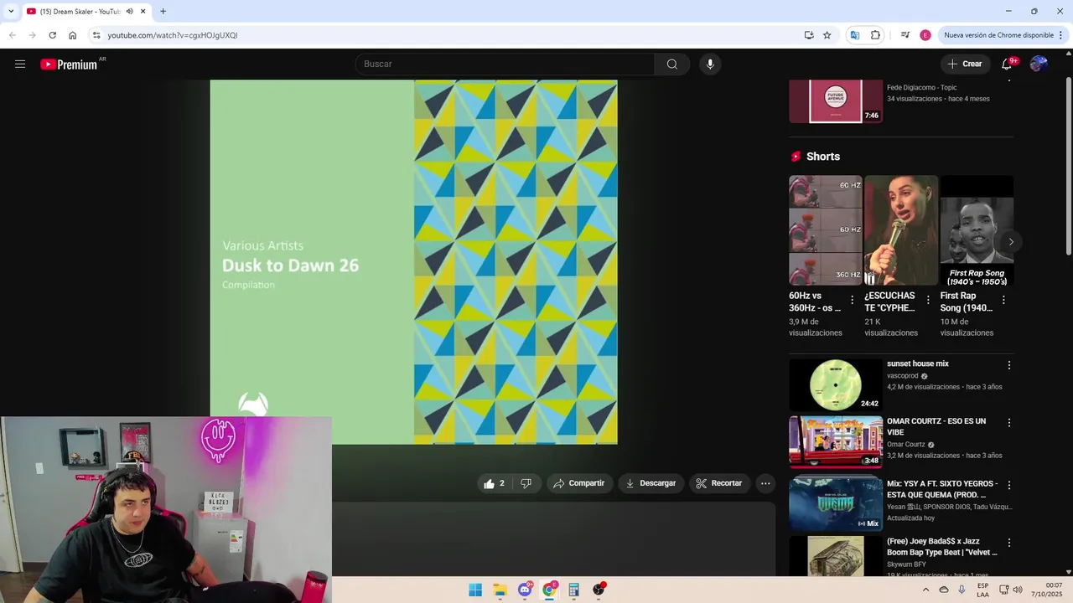Open Discord from taskbar

[525, 590]
